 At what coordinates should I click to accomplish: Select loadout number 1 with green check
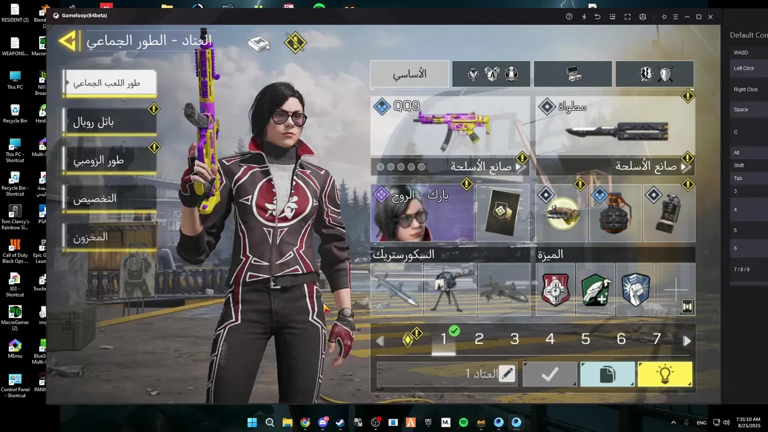coord(444,340)
